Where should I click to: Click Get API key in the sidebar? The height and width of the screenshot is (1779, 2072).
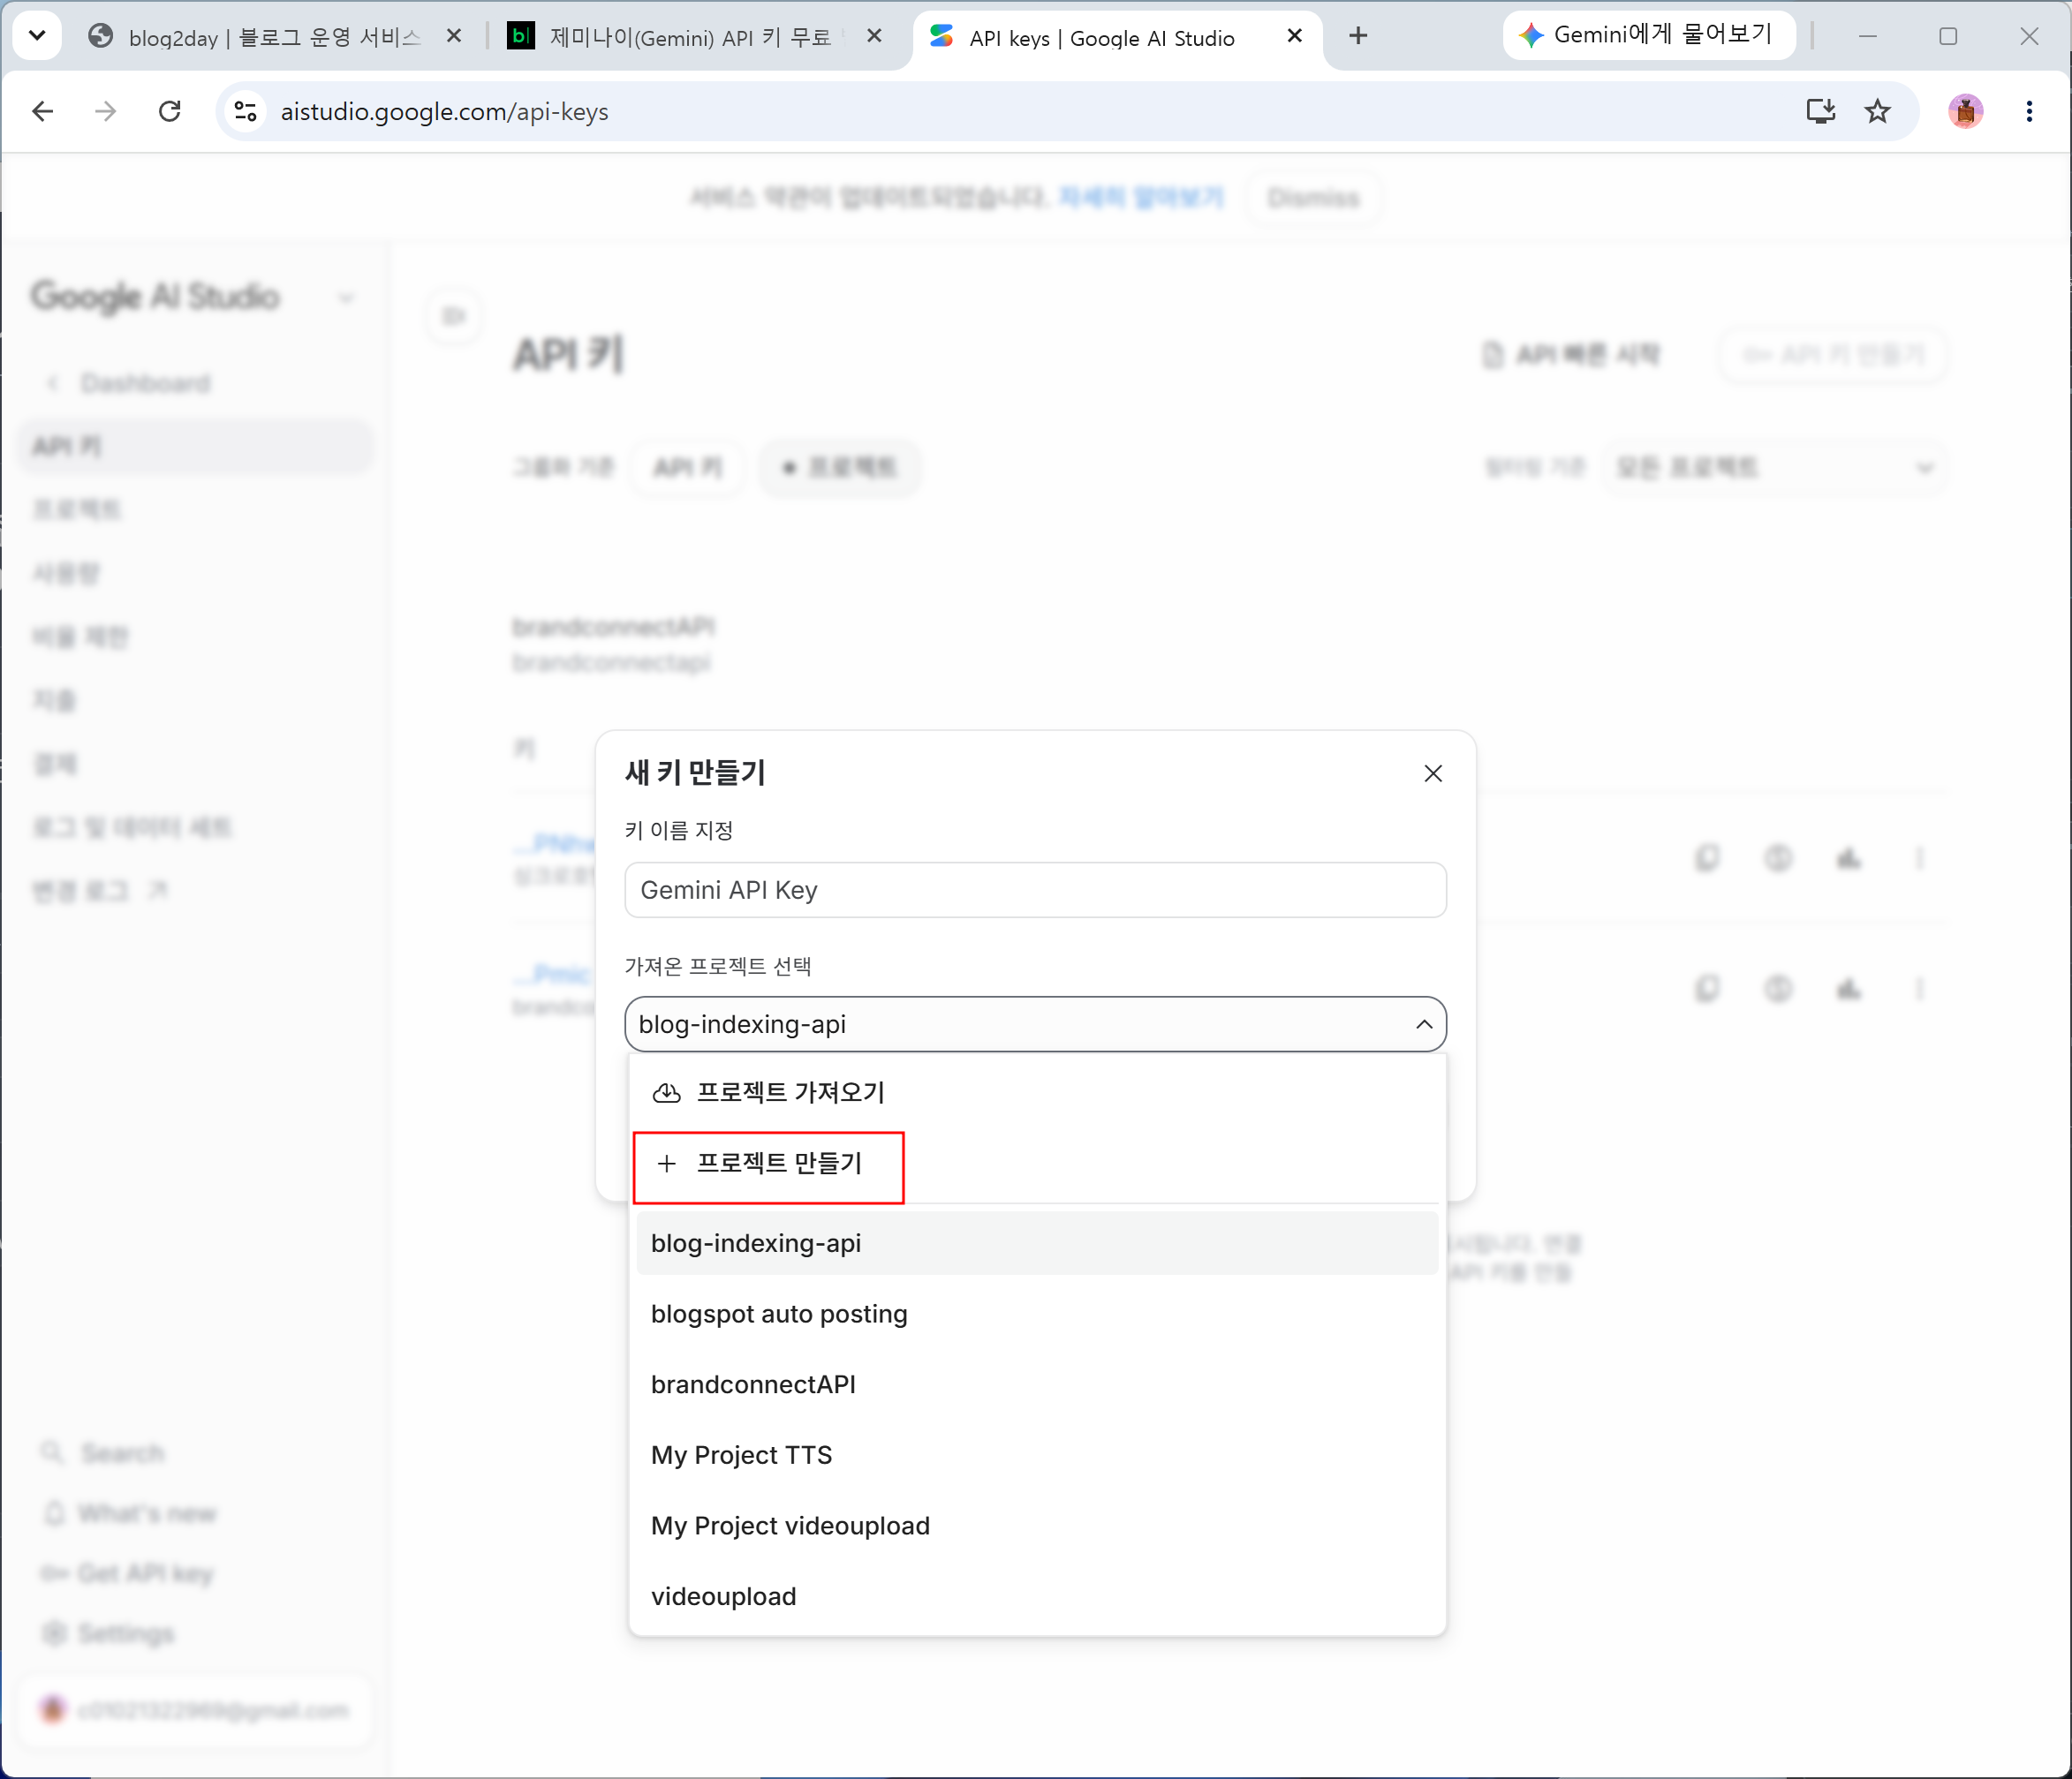pyautogui.click(x=128, y=1573)
